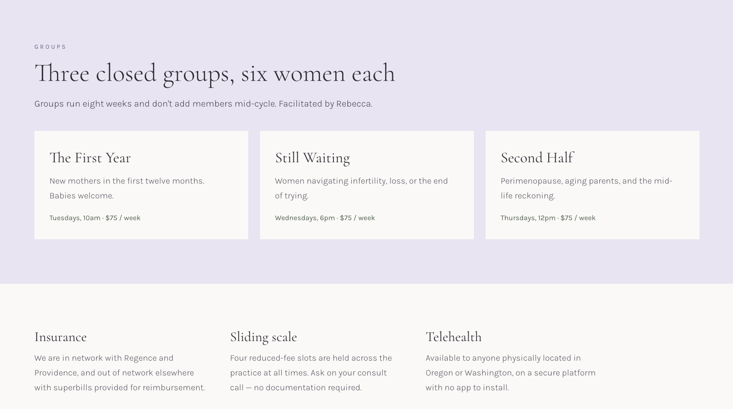Screen dimensions: 733x409
Task: Click the Perimenopause description text
Action: [x=586, y=188]
